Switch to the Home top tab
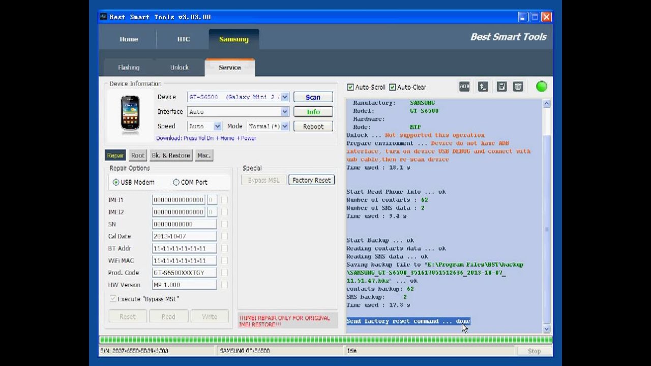This screenshot has width=651, height=366. point(129,39)
